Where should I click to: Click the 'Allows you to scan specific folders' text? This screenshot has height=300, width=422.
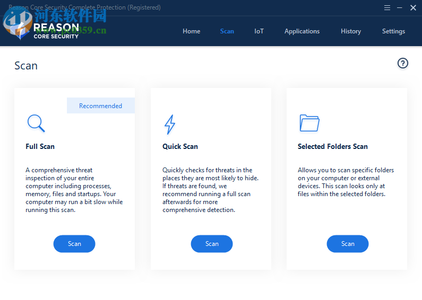click(x=346, y=182)
